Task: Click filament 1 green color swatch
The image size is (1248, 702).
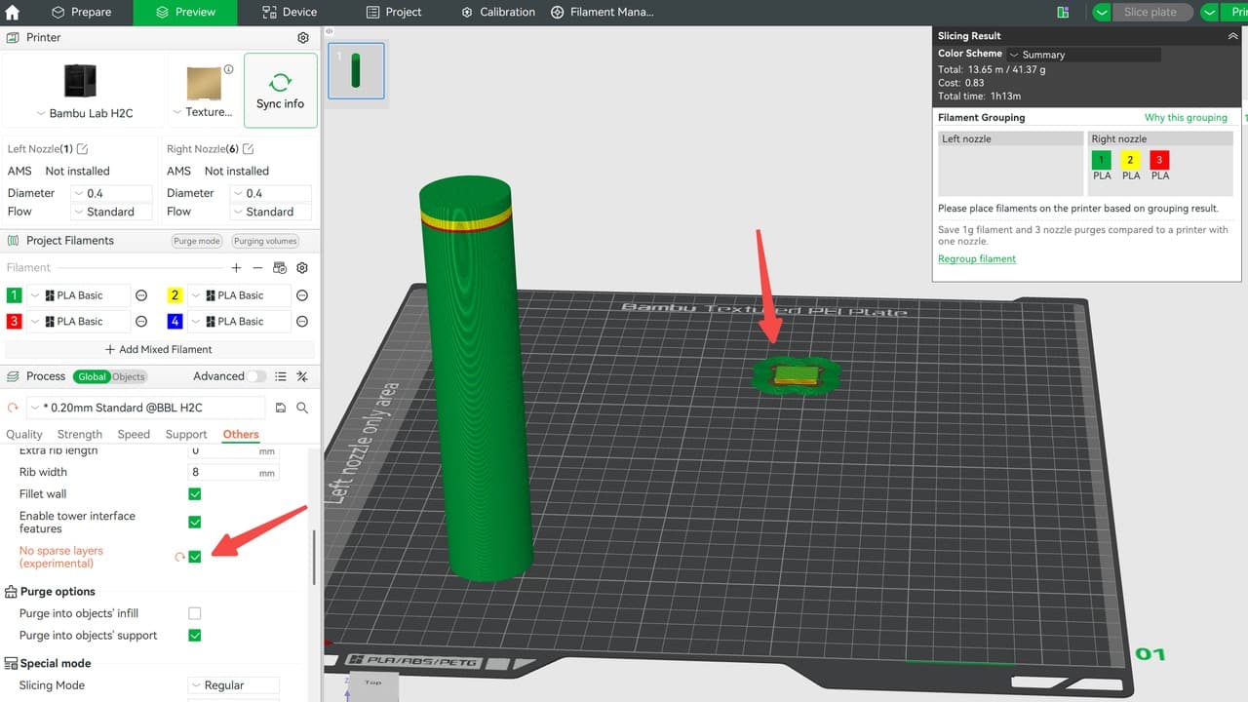Action: [14, 295]
